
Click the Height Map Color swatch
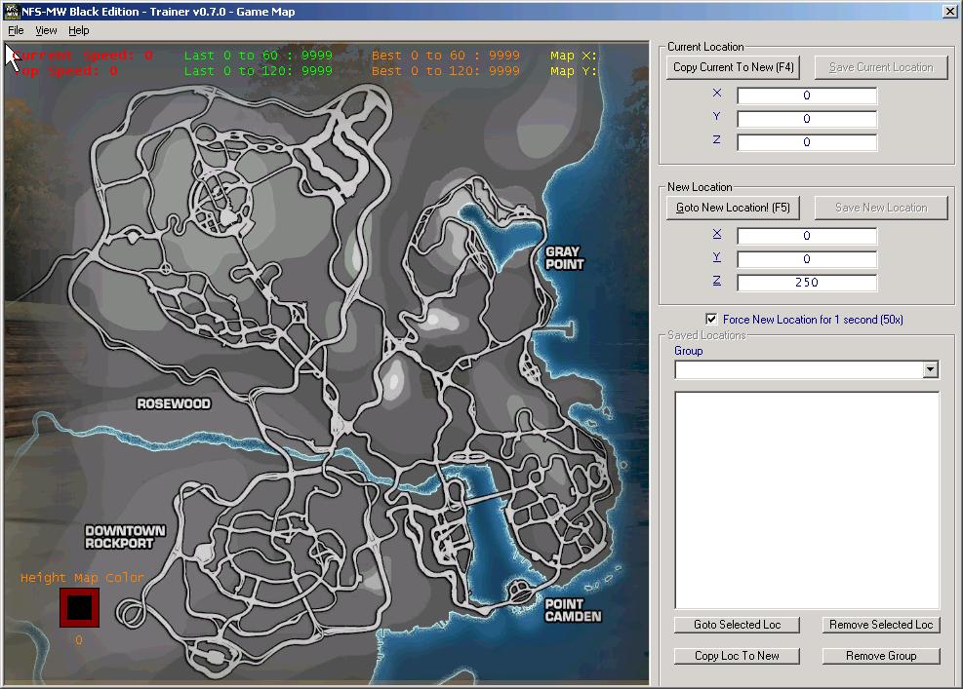click(x=78, y=607)
